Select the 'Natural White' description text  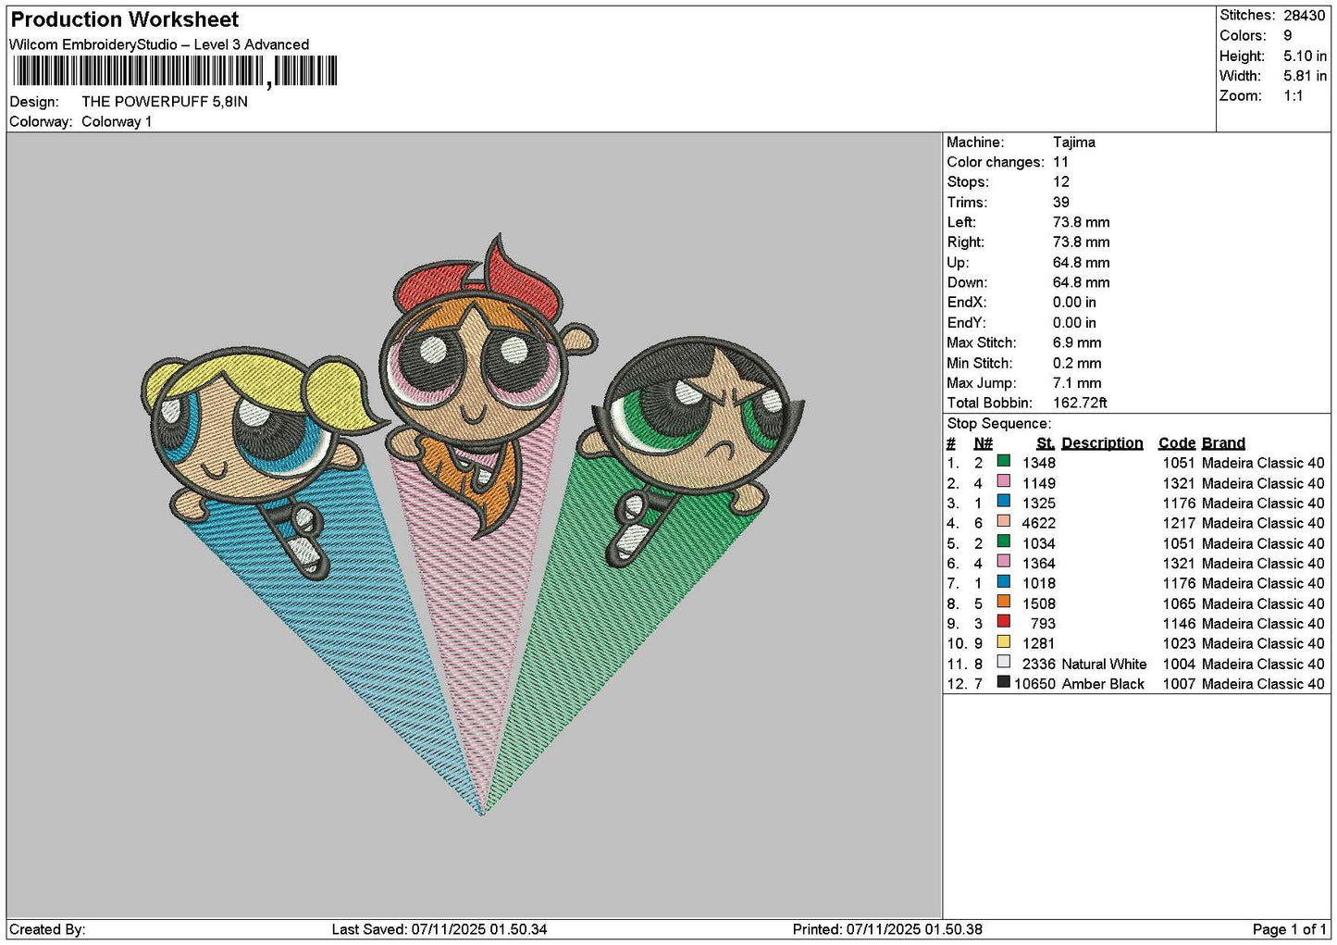[x=1104, y=665]
